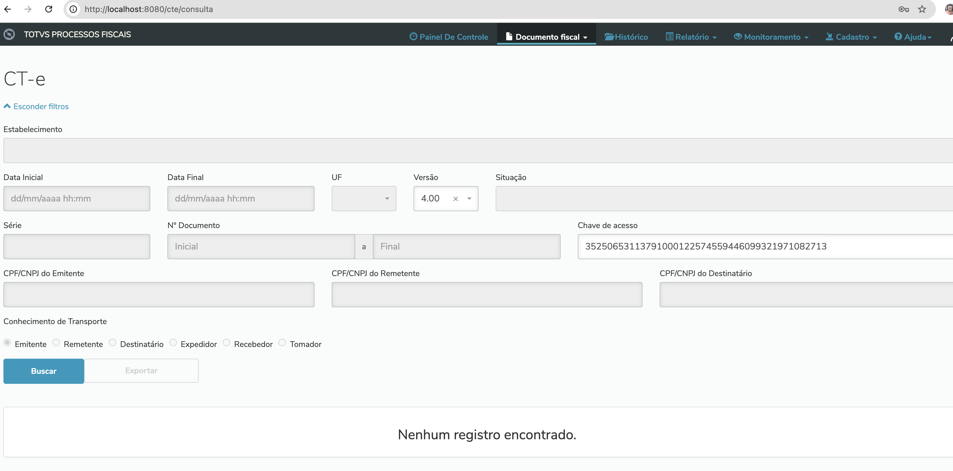Viewport: 953px width, 471px height.
Task: Open the UF dropdown
Action: (364, 199)
